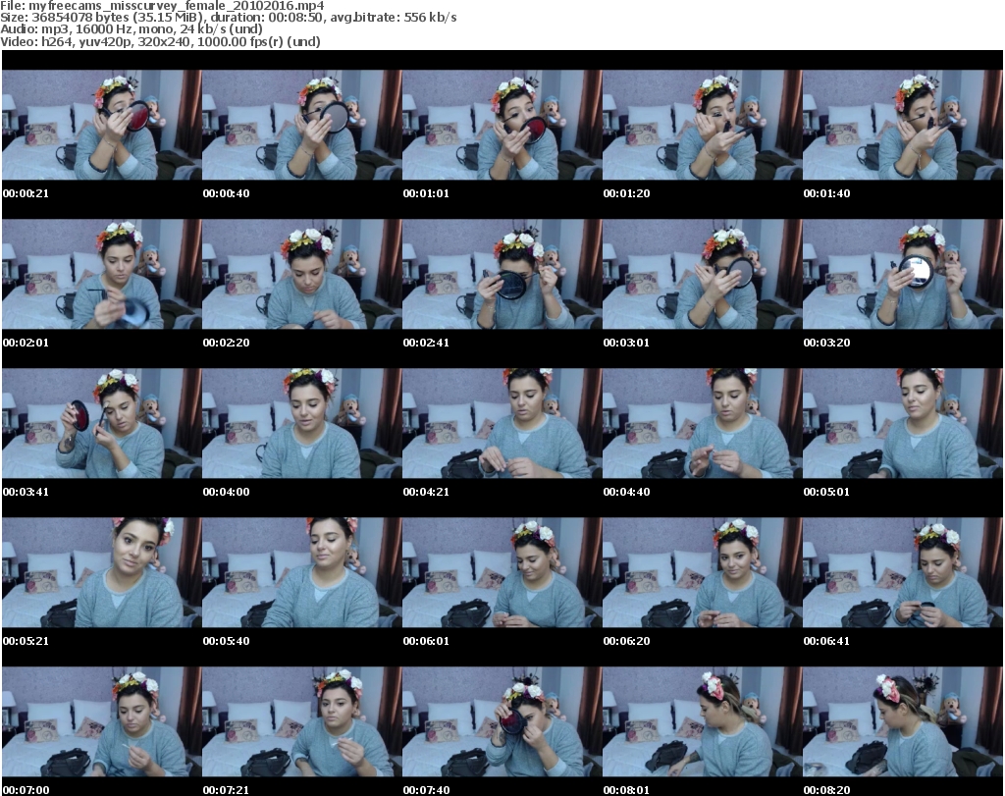Open the frame above timestamp 00:02:01

(101, 274)
